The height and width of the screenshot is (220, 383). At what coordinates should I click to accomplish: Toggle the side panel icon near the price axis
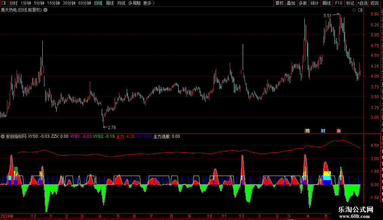360,10
